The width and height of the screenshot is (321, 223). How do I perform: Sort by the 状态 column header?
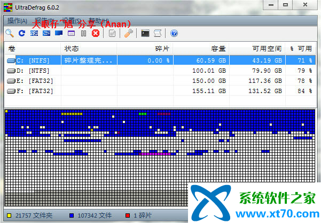[89, 49]
